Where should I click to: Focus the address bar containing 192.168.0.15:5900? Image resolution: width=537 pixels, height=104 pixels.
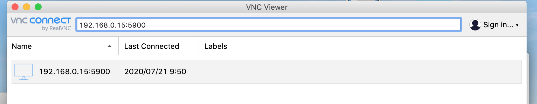269,25
